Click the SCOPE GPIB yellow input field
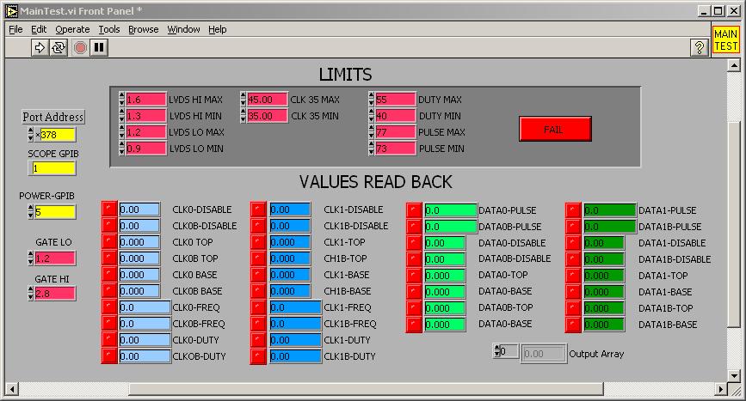 53,168
